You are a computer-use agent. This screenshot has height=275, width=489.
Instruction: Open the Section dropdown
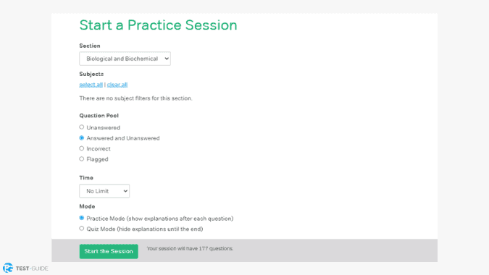click(125, 59)
